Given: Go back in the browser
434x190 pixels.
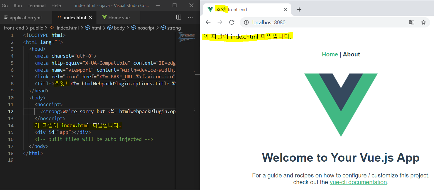Looking at the screenshot, I should point(208,23).
